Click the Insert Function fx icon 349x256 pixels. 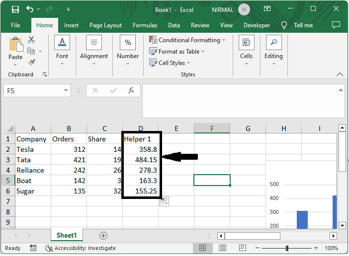pyautogui.click(x=131, y=91)
